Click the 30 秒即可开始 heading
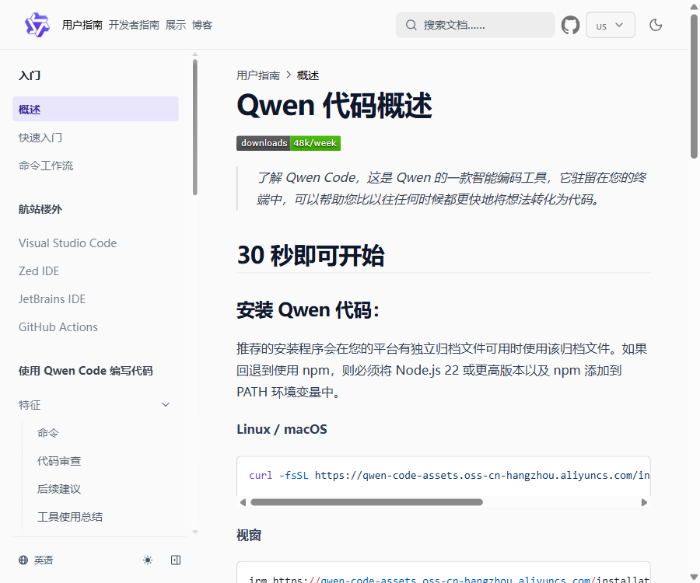Screen dimensions: 700x583 (x=310, y=256)
